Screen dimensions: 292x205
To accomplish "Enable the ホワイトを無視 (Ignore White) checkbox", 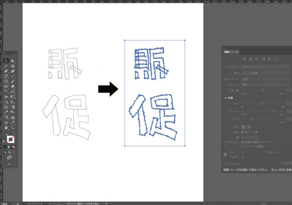I will click(x=243, y=146).
